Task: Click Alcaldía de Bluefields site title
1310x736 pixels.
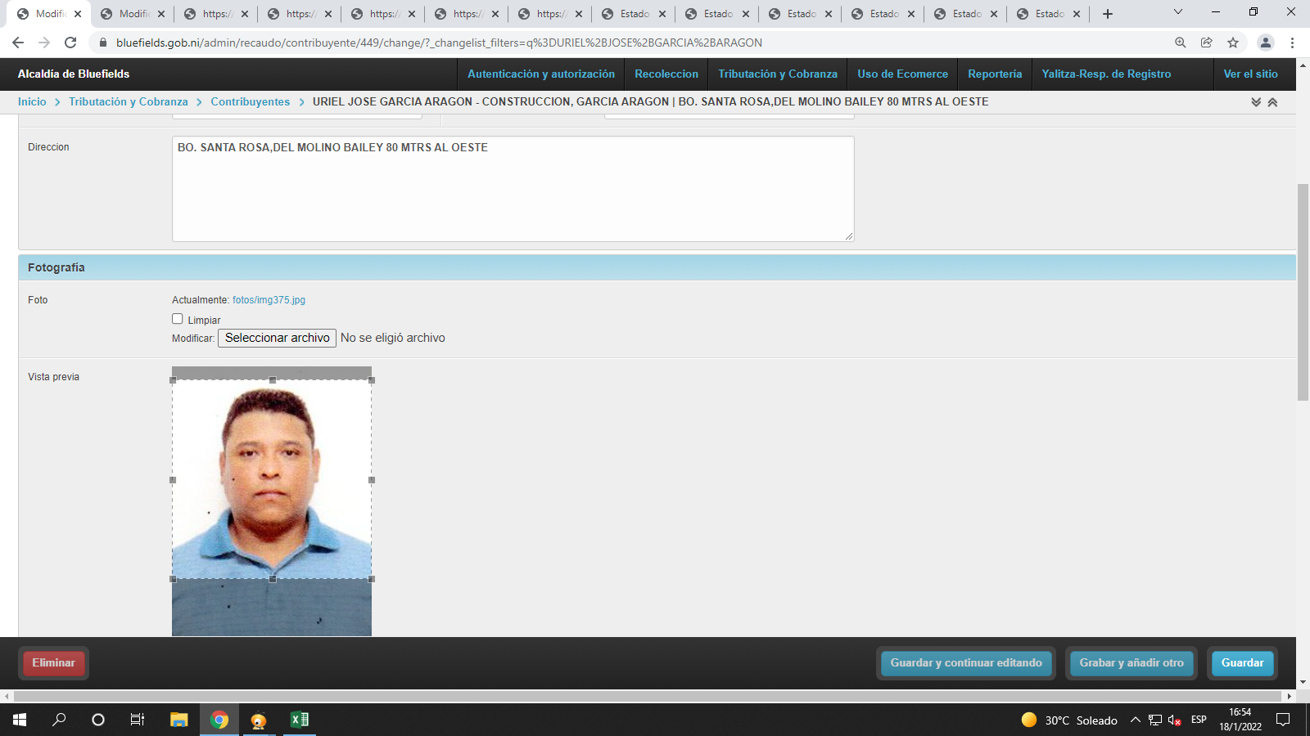Action: (74, 74)
